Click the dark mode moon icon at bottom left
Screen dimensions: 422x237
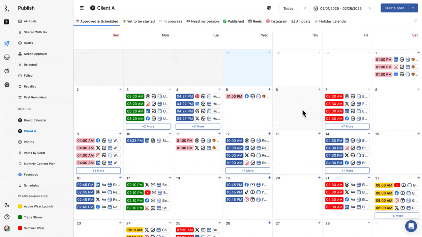[x=7, y=205]
